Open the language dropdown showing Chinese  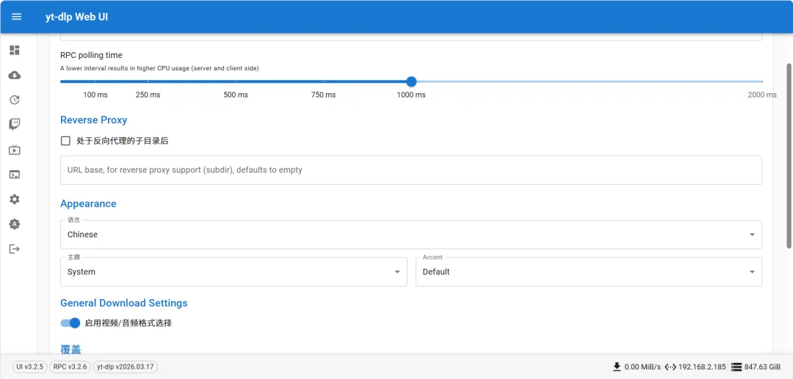tap(411, 235)
